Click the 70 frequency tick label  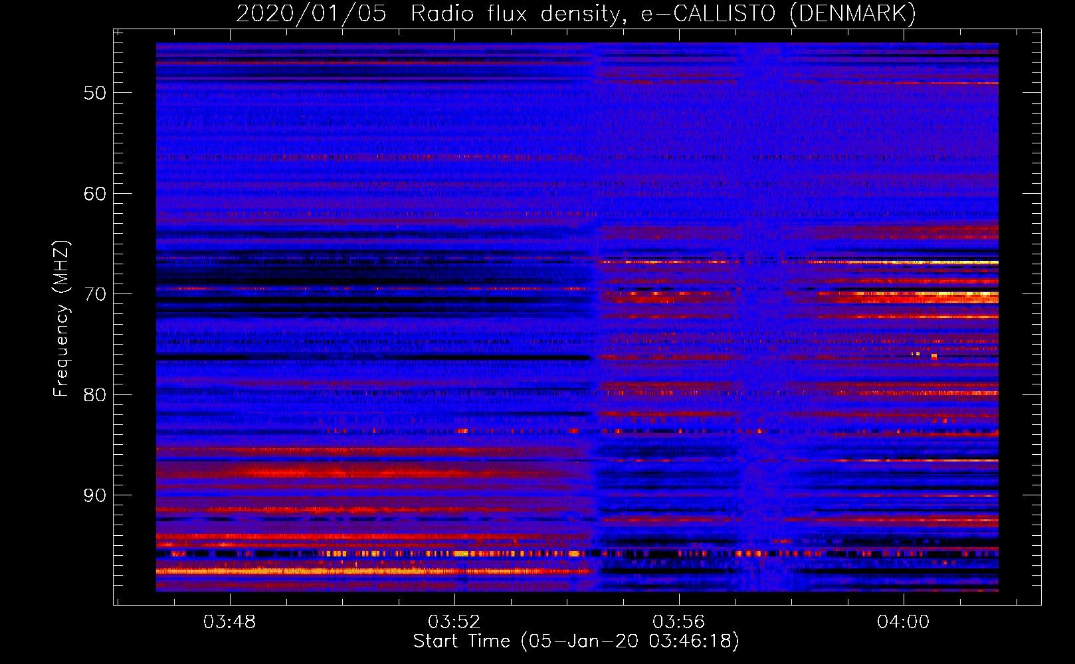pos(95,294)
